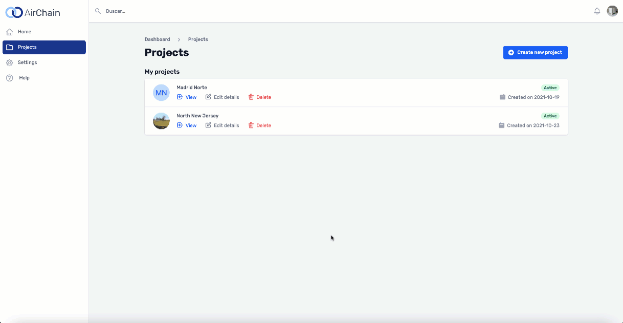Open Home in the sidebar
Screen dimensions: 623x323
(x=44, y=32)
